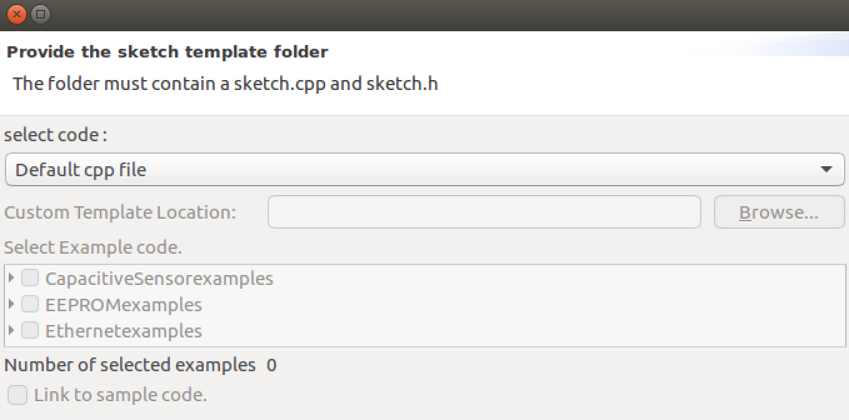Expand the Ethernetexamples tree node
The width and height of the screenshot is (849, 420).
pos(11,330)
